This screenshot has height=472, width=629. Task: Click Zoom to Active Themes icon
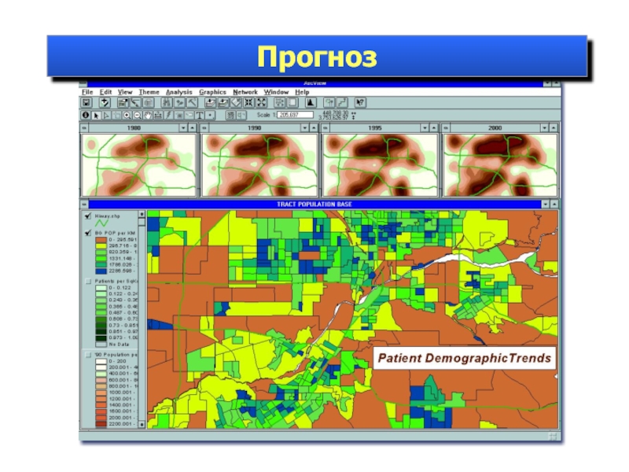tap(223, 103)
